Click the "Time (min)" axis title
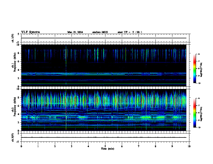The image size is (213, 164). click(x=108, y=149)
